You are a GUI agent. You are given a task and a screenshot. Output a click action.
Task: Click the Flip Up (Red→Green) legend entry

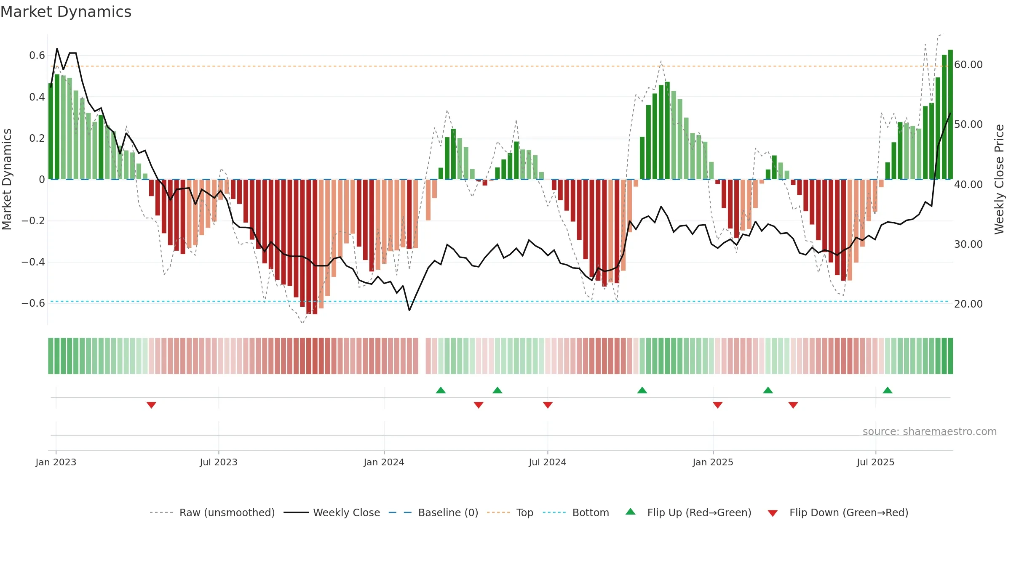tap(688, 512)
